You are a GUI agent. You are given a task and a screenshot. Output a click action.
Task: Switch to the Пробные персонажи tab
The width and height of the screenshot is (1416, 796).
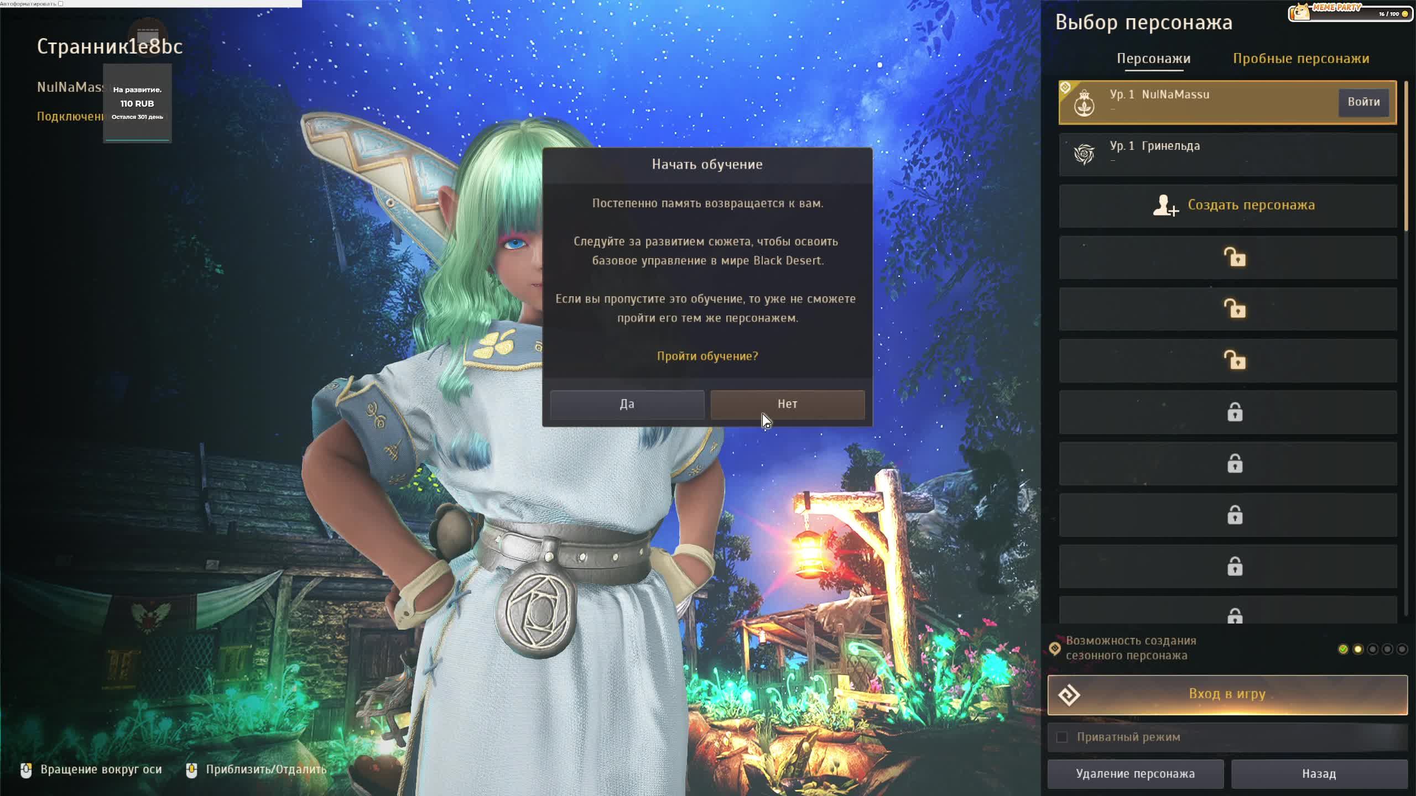(x=1301, y=59)
